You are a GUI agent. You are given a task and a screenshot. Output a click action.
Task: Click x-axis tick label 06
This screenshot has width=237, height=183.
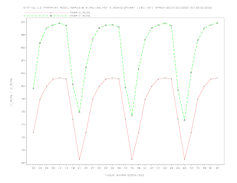(x=47, y=168)
